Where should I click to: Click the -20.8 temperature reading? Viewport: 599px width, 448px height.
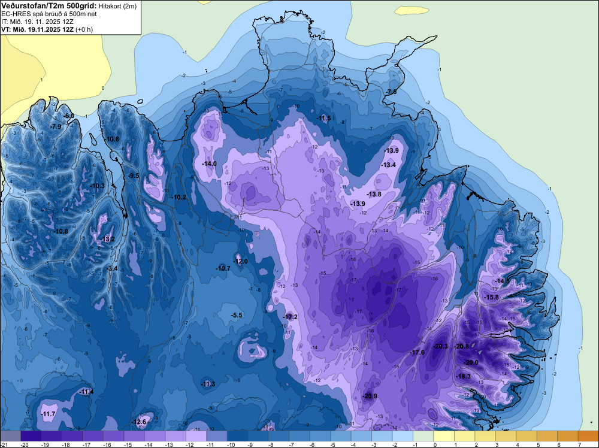[461, 347]
